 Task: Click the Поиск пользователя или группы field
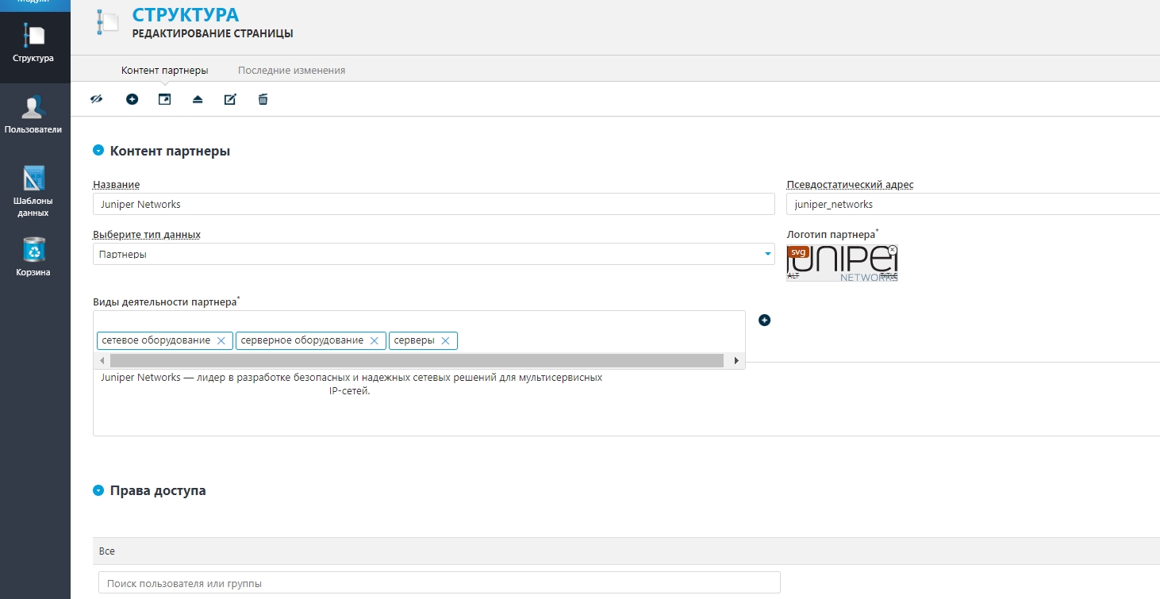(439, 583)
